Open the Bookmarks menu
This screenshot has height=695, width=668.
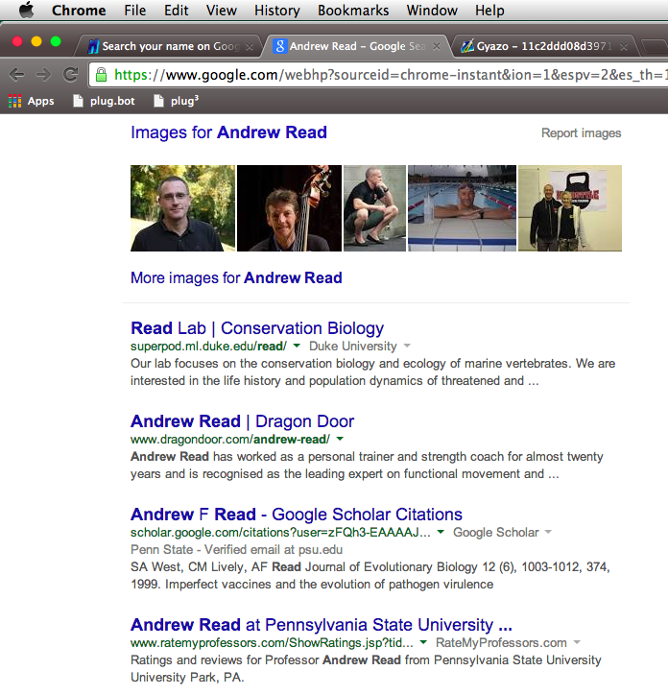click(x=353, y=11)
